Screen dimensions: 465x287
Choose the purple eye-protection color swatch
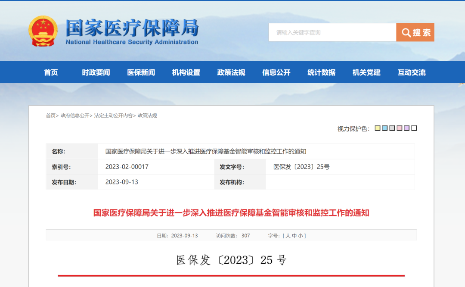click(x=406, y=128)
